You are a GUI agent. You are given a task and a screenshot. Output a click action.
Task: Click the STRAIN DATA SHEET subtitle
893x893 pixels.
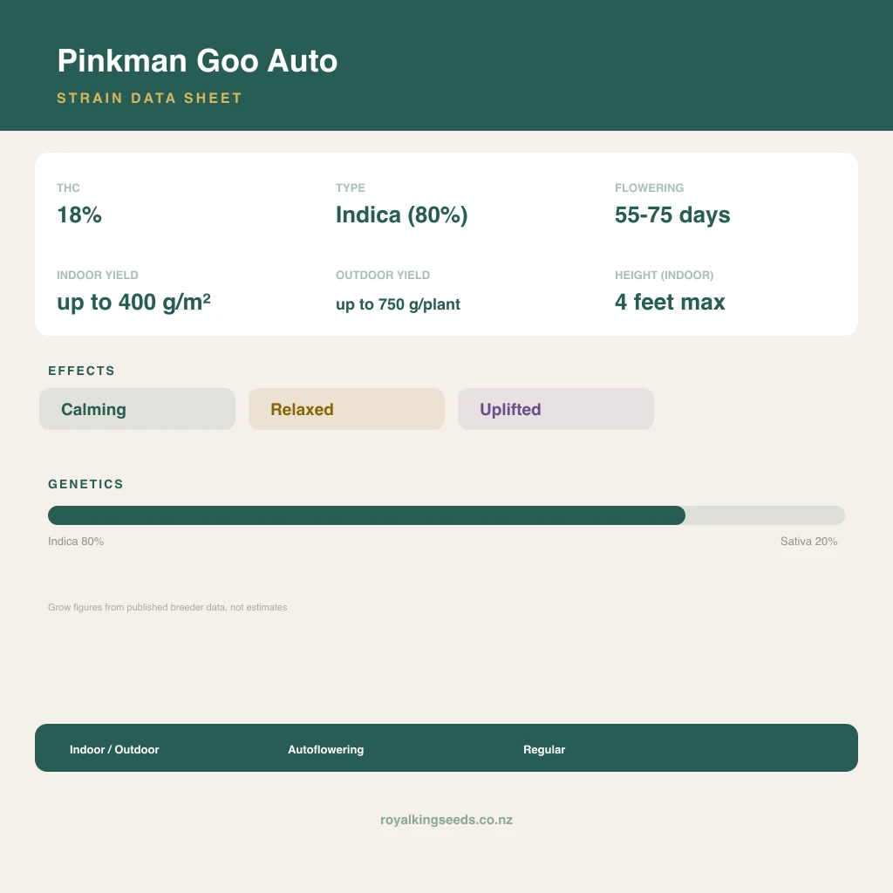[x=149, y=98]
